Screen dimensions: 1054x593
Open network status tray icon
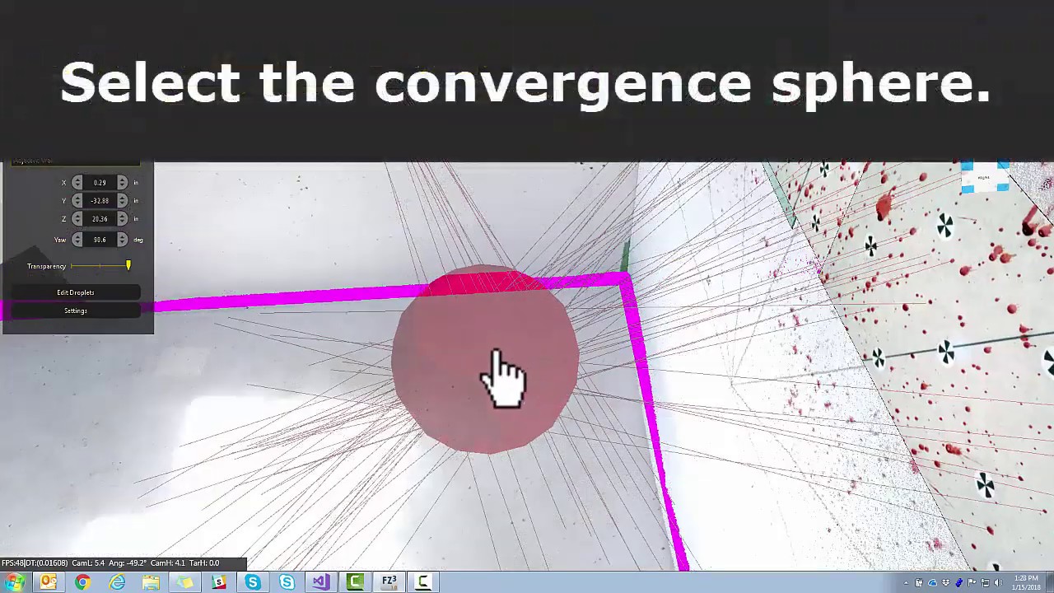pos(986,583)
